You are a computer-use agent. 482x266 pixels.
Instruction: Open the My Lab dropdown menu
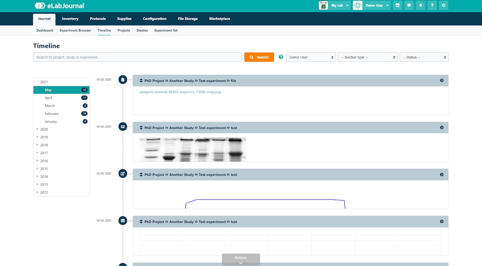[x=340, y=5]
